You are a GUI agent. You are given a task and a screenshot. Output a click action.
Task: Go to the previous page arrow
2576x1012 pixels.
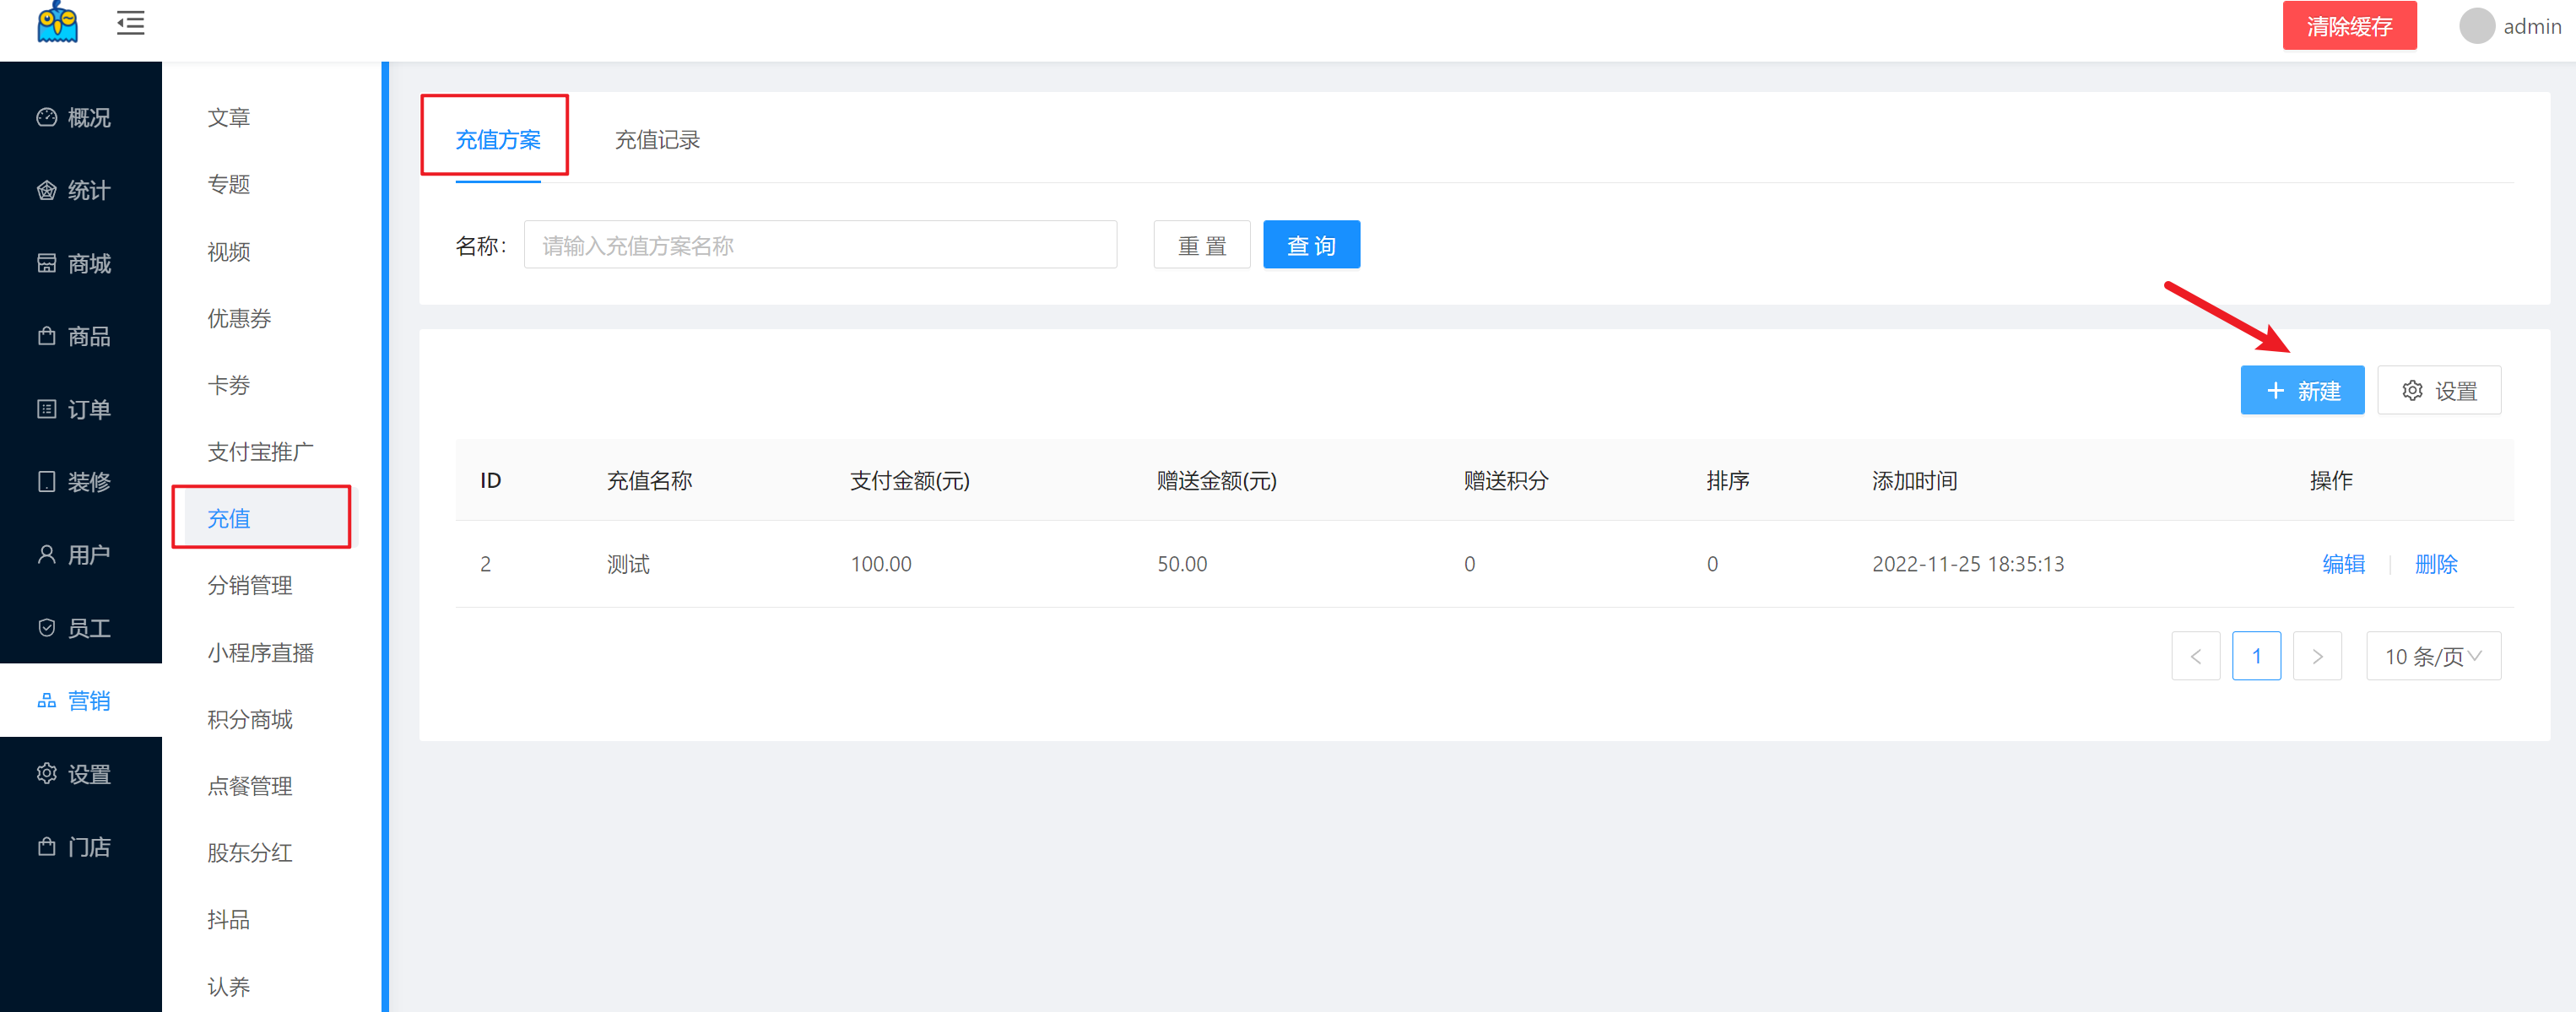2195,656
